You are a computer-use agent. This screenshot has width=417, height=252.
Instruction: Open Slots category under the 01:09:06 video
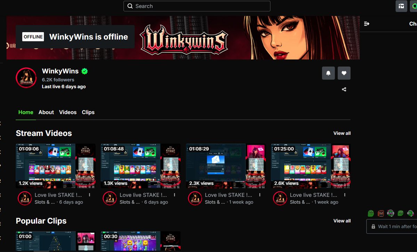(x=45, y=202)
